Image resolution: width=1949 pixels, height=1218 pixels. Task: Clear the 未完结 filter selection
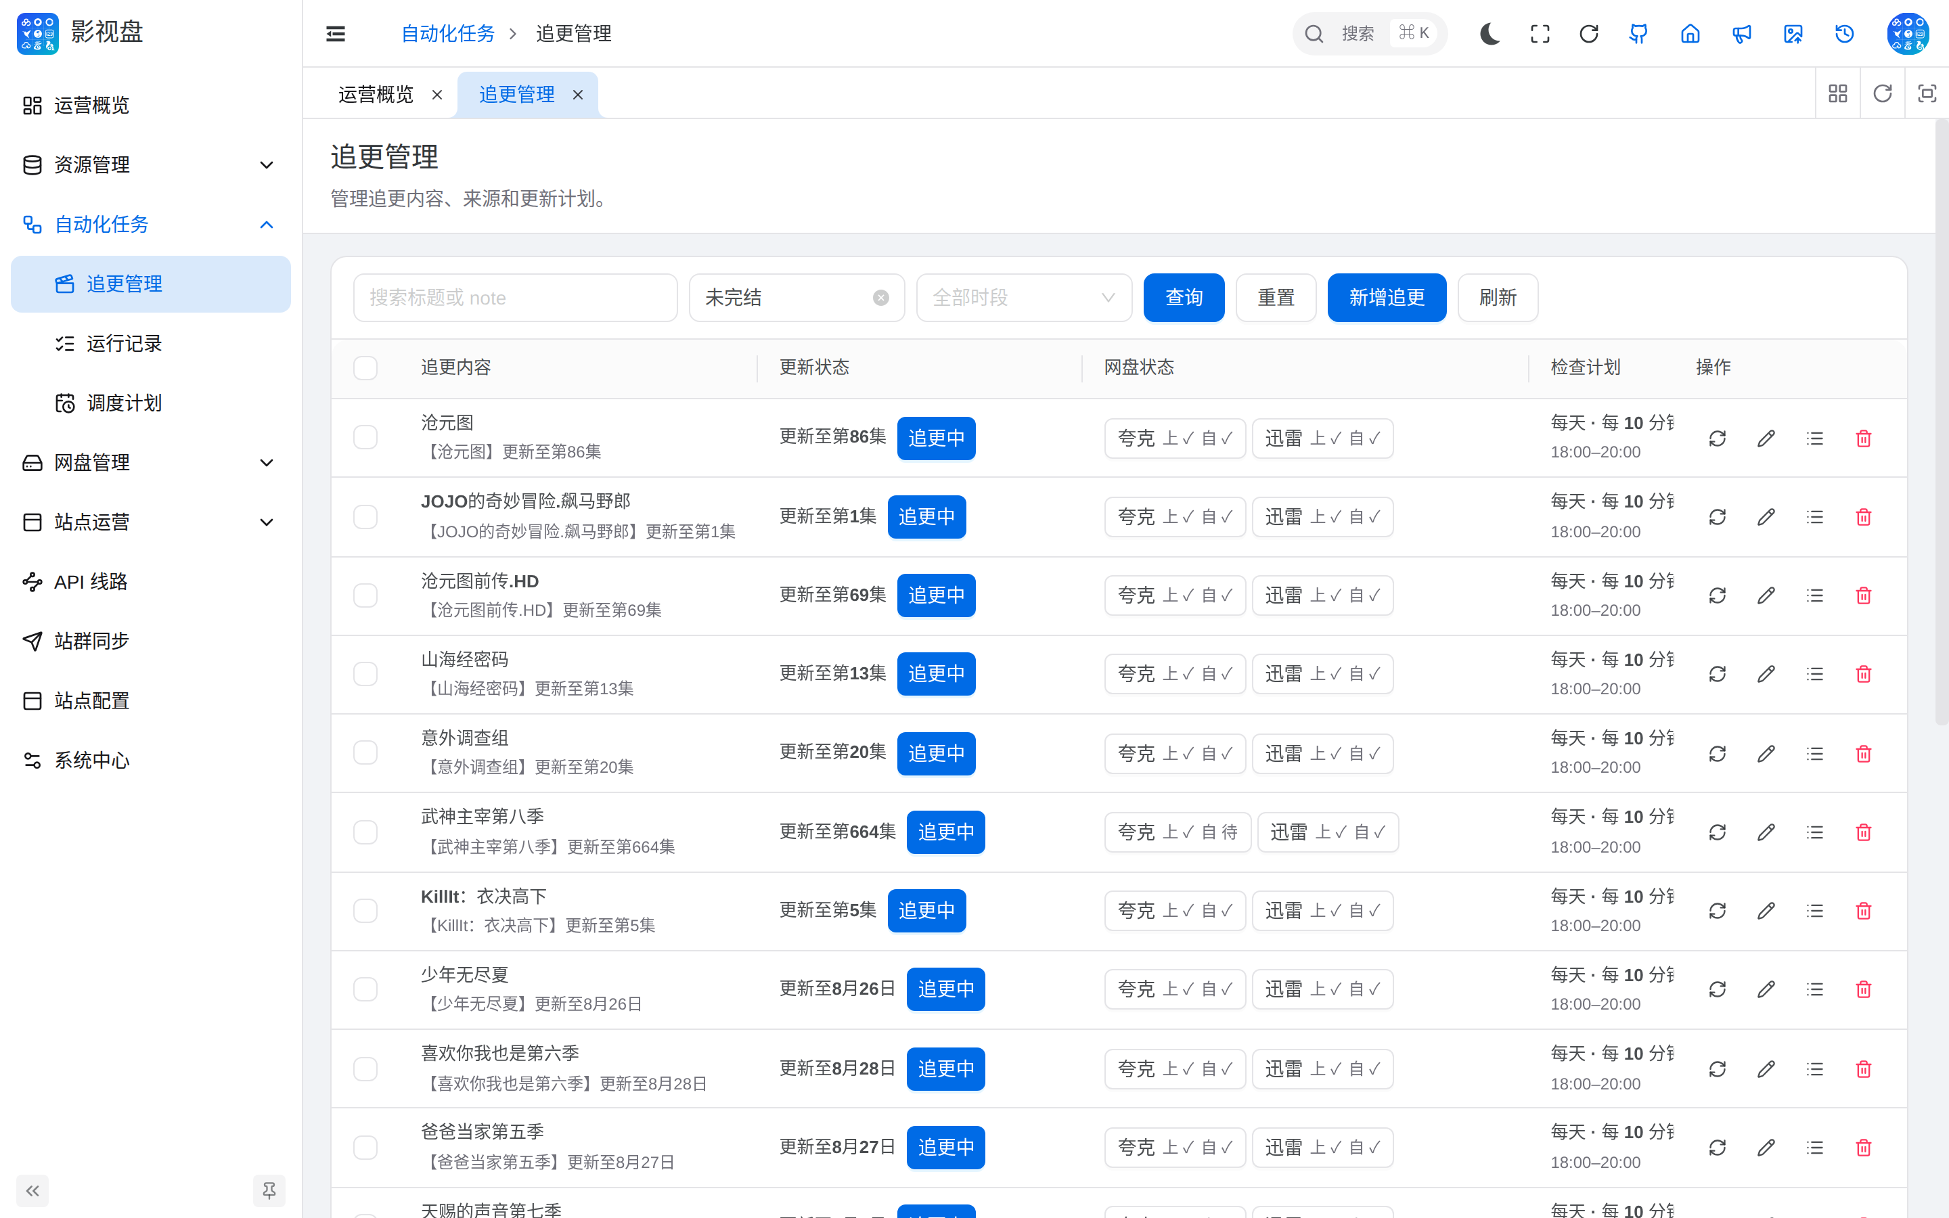(881, 298)
